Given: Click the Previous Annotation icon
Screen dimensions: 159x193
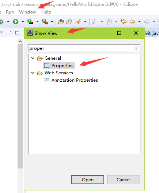Looking at the screenshot, I should (109, 22).
